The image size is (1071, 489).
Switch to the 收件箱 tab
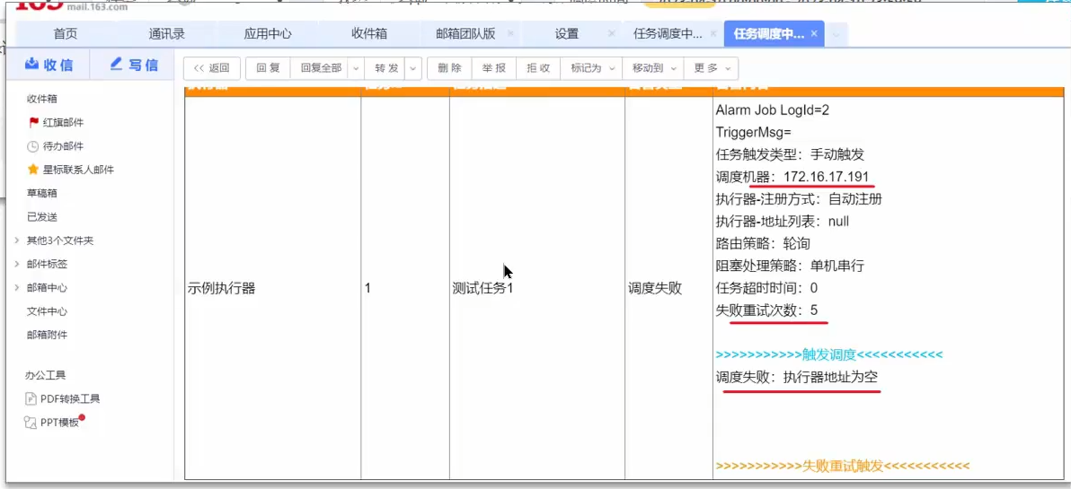(x=369, y=34)
